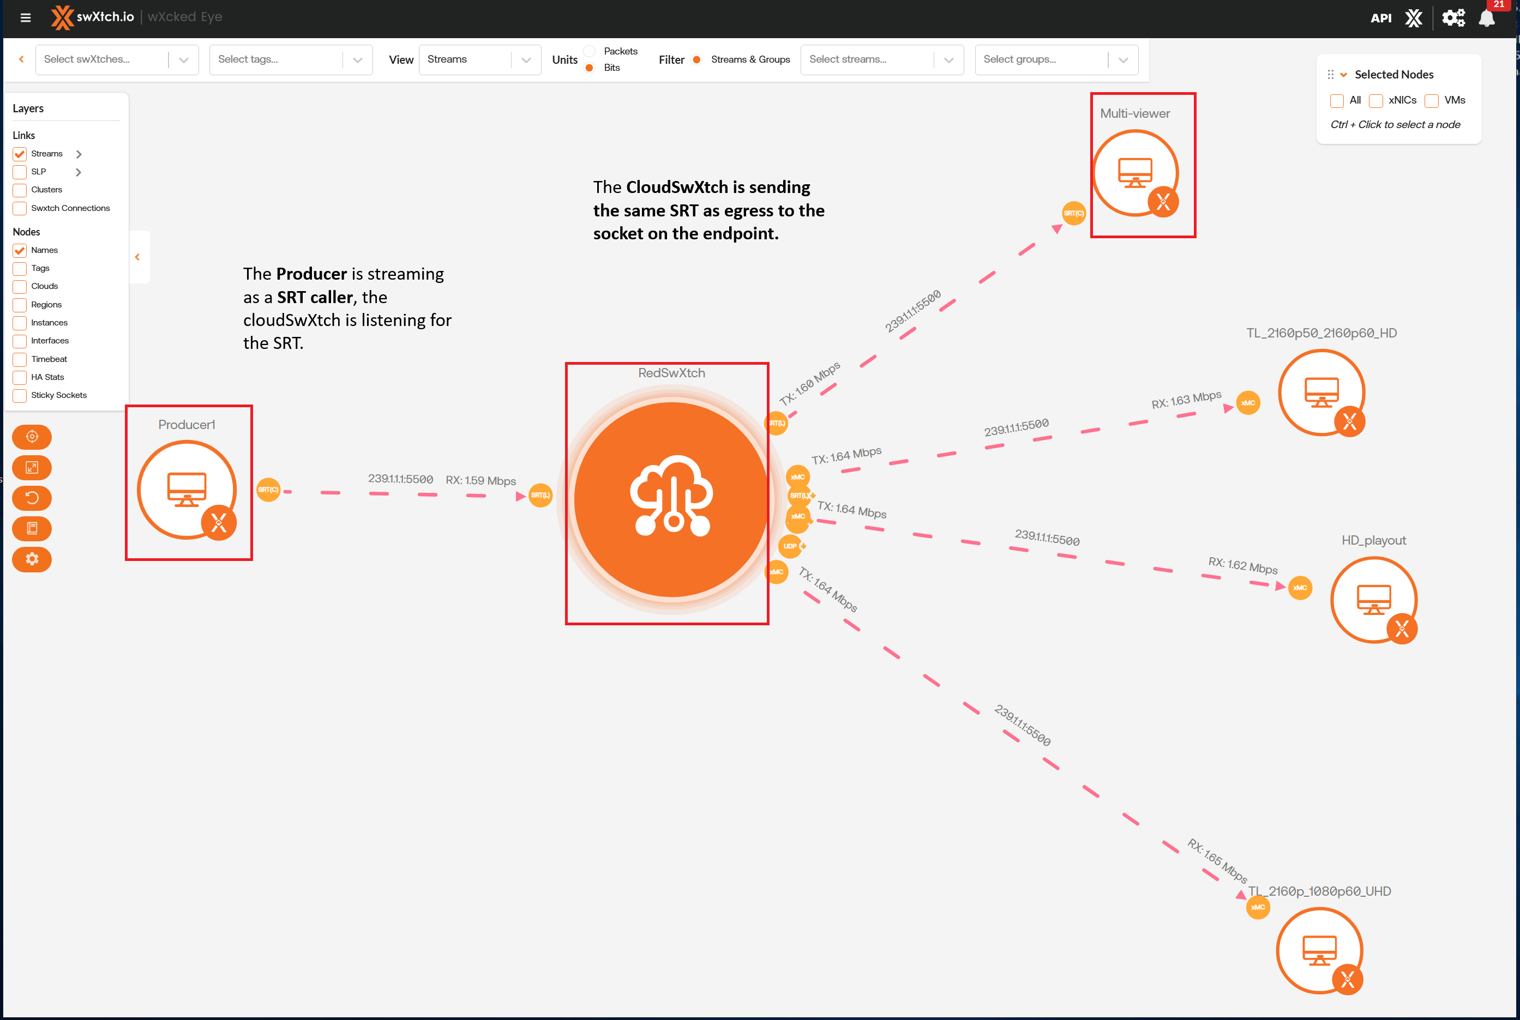Enable the Clusters links layer

(x=19, y=190)
